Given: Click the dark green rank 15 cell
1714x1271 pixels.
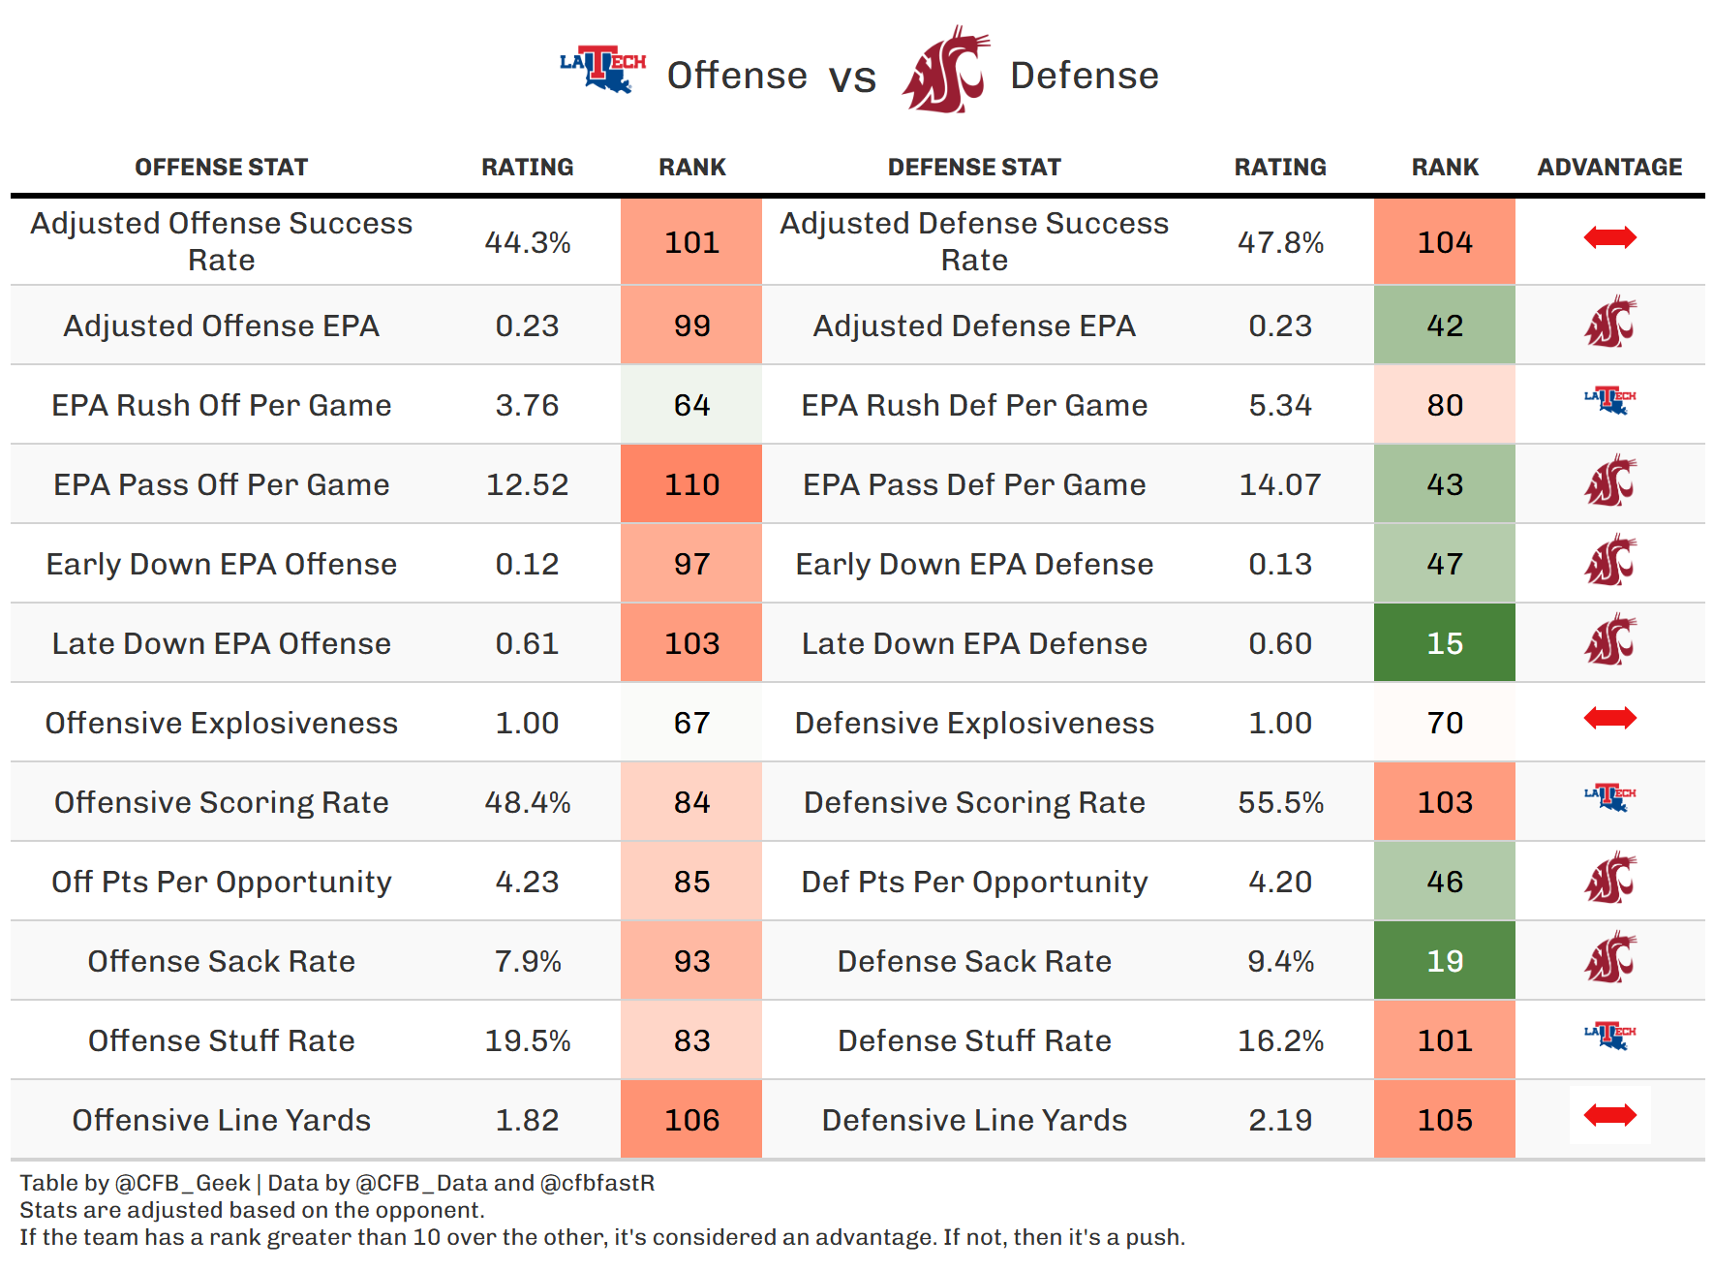Looking at the screenshot, I should pyautogui.click(x=1444, y=643).
